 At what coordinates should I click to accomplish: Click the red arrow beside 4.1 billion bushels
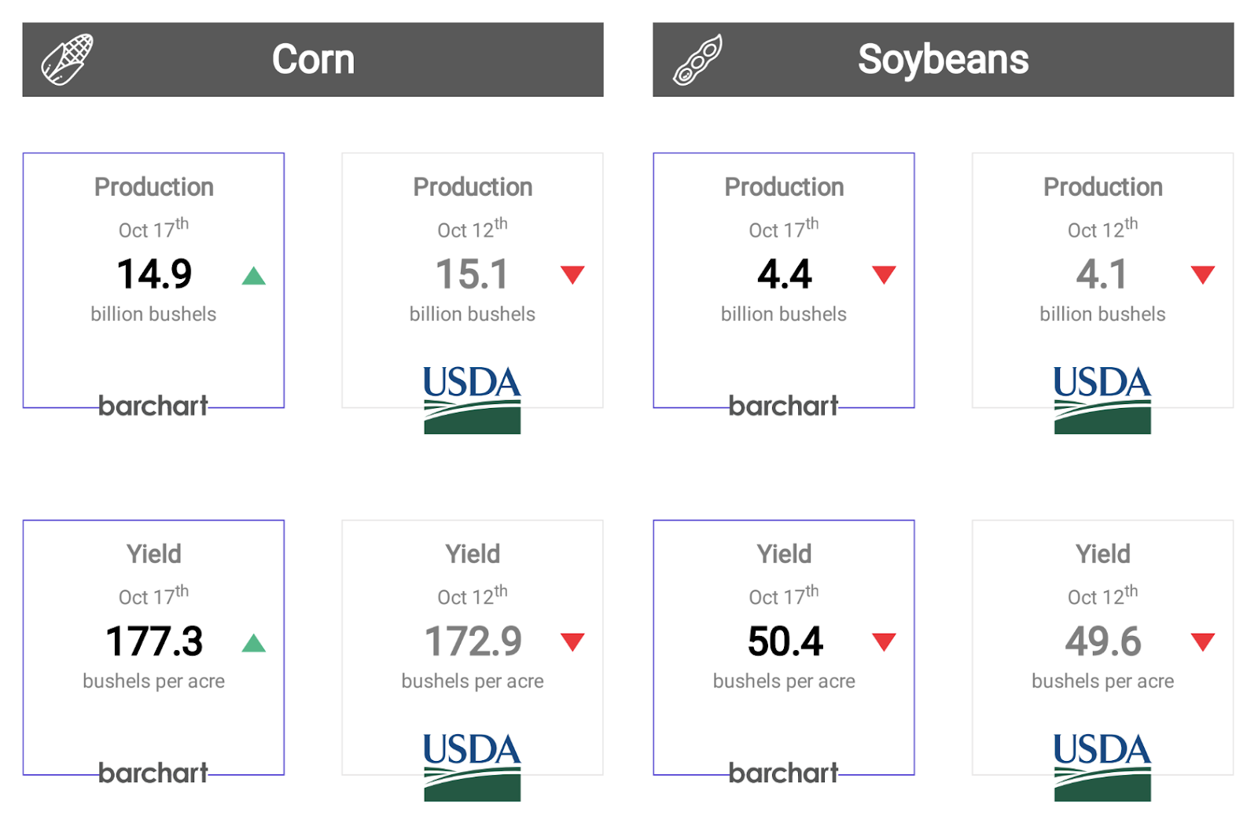coord(1202,274)
